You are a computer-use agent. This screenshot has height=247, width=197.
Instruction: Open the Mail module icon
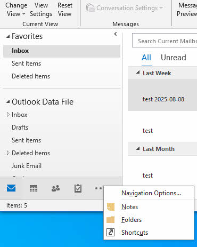(x=11, y=188)
